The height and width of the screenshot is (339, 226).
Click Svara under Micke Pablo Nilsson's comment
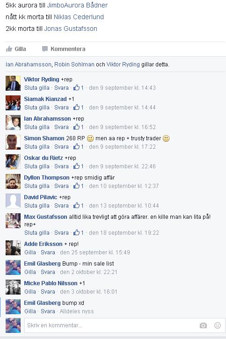48,292
